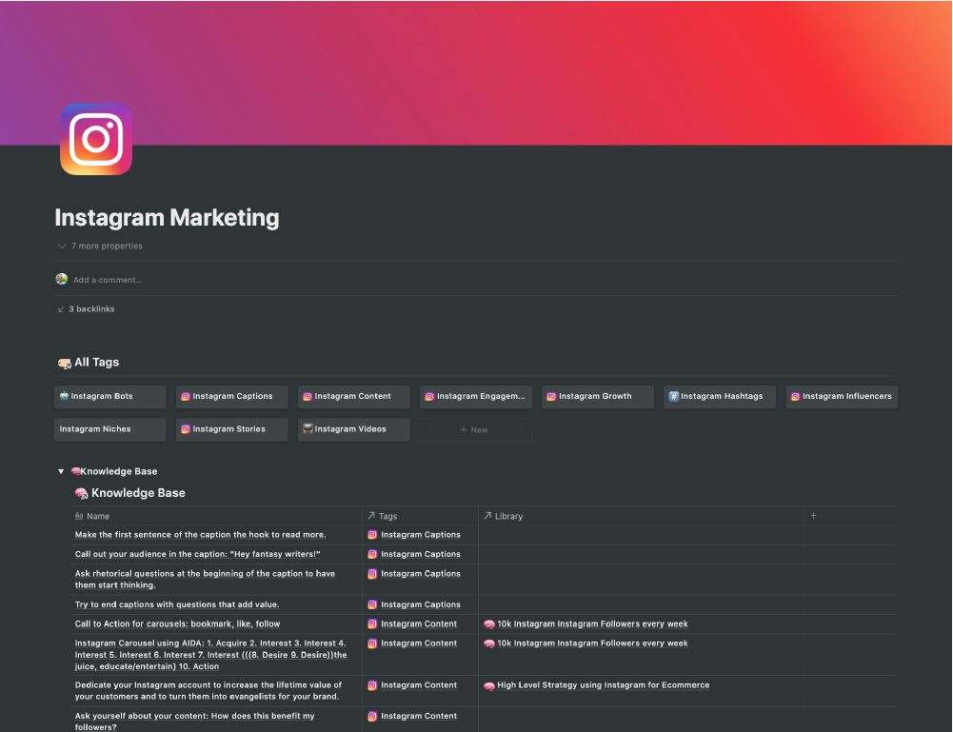Click the brain icon before High Level Strategy
953x732 pixels.
click(x=489, y=685)
